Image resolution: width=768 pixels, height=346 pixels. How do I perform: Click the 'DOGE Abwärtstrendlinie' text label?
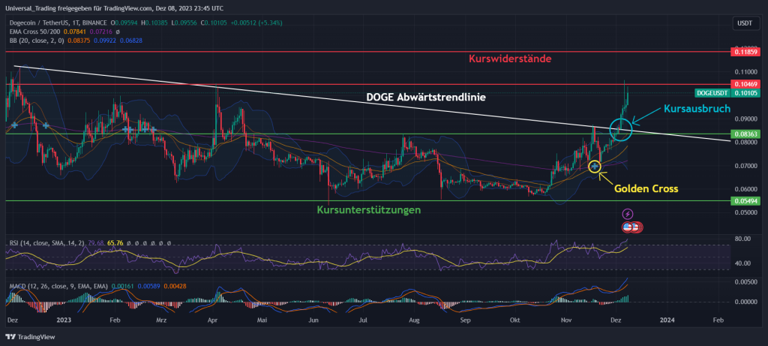pos(426,98)
